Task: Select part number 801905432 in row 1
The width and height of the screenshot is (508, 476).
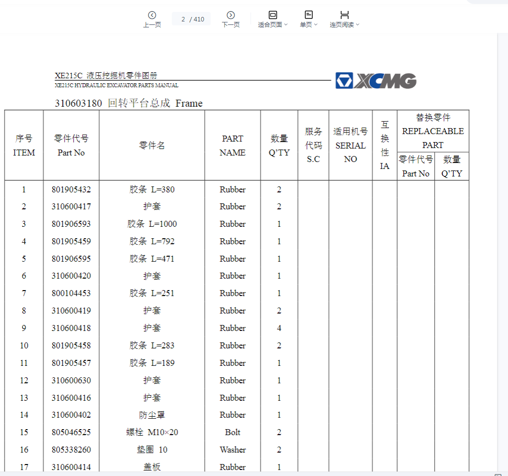Action: coord(71,189)
